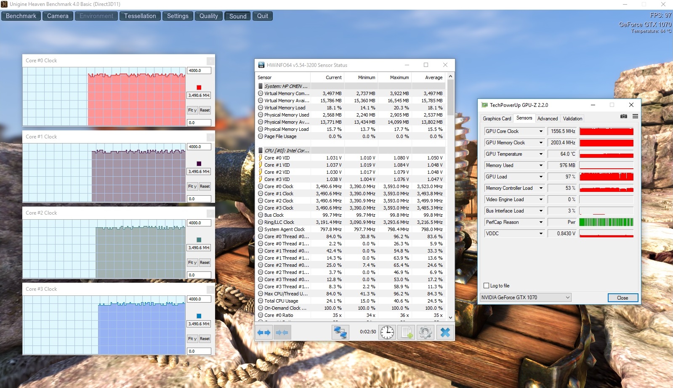Close the Core #0 Clock graph window
Screen dimensions: 673x388
pos(210,61)
